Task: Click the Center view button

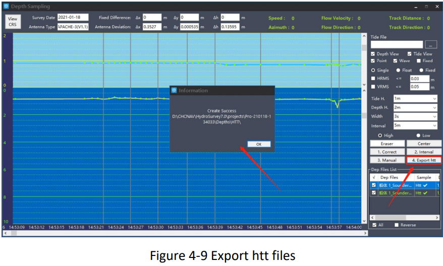Action: pyautogui.click(x=424, y=144)
